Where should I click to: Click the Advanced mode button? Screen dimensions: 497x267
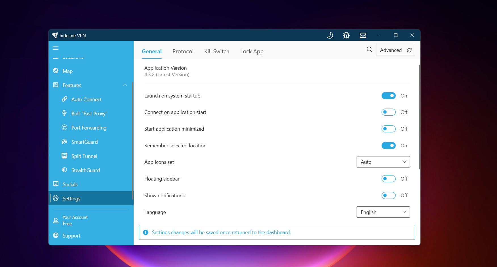(x=395, y=50)
